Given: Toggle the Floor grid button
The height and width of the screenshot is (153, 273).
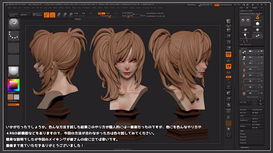Looking at the screenshot, I should pos(229,60).
